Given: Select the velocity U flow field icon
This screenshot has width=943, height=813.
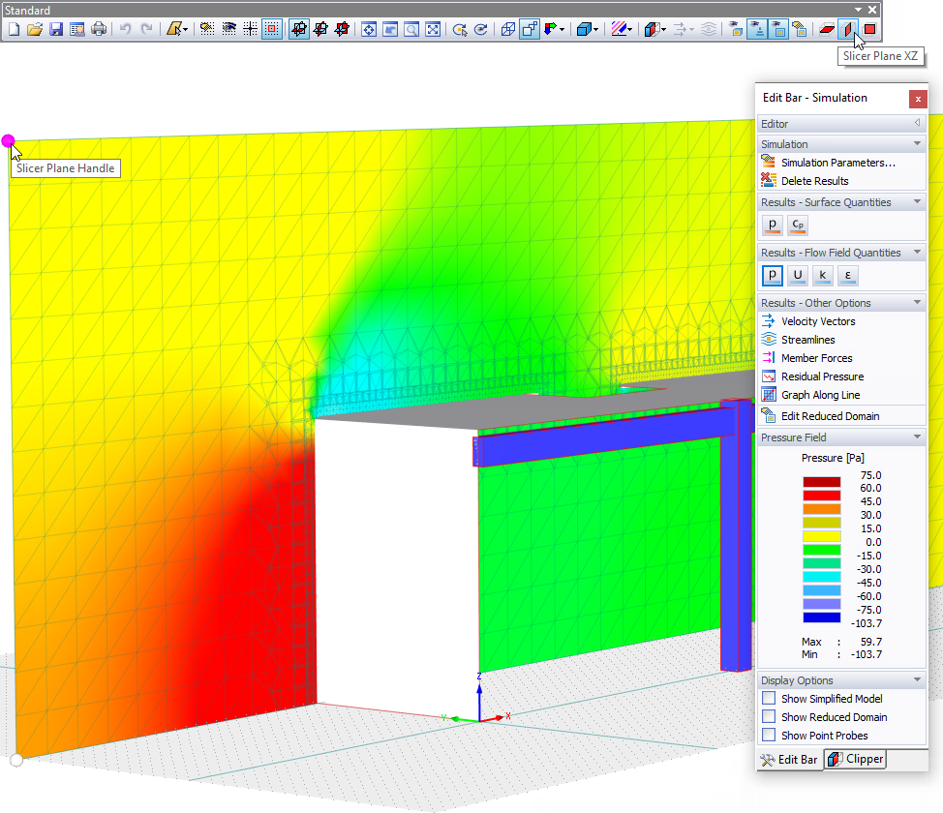Looking at the screenshot, I should [x=797, y=275].
